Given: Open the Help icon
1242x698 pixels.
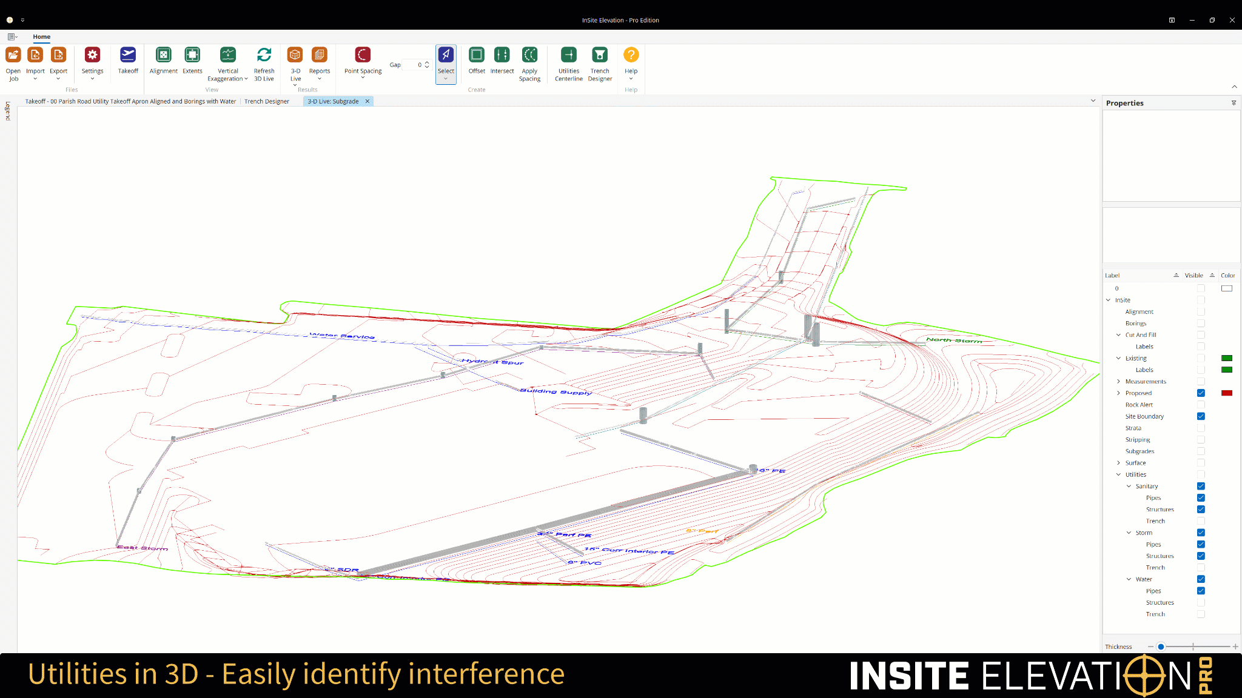Looking at the screenshot, I should [631, 55].
